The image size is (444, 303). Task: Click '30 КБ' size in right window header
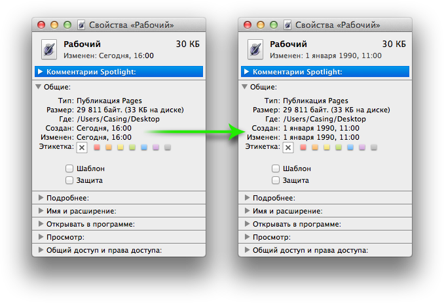pyautogui.click(x=394, y=44)
